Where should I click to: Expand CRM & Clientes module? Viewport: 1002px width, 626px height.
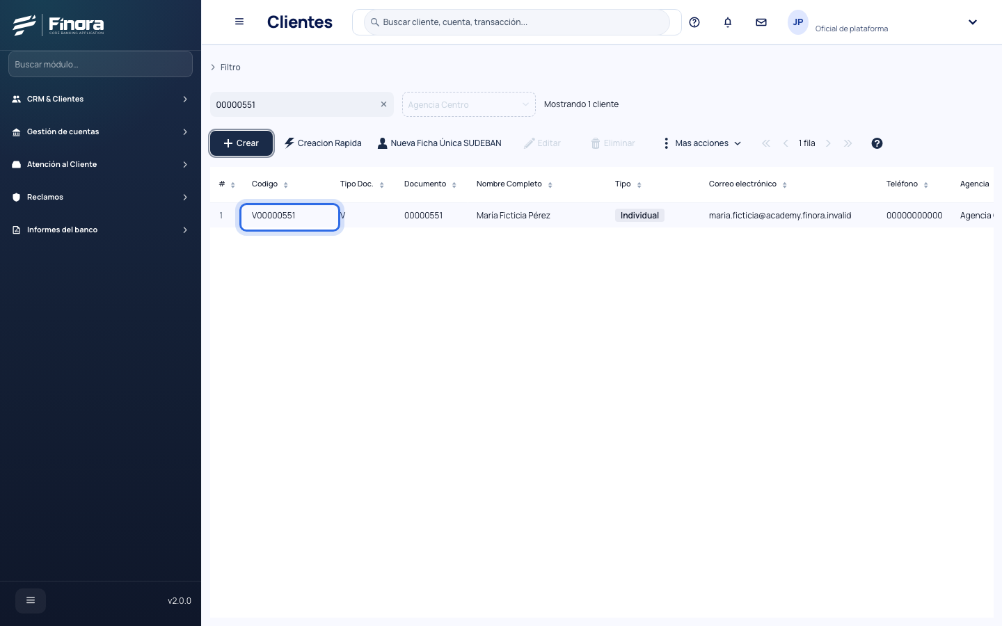click(100, 99)
